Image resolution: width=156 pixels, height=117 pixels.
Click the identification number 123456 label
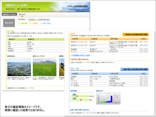click(9, 14)
